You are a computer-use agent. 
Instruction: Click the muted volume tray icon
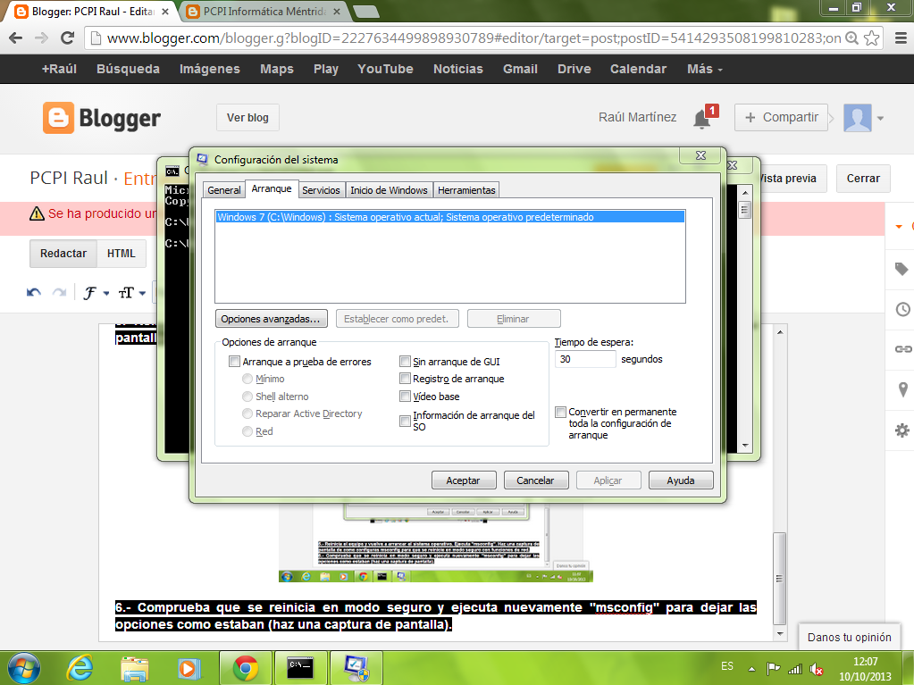click(x=817, y=670)
